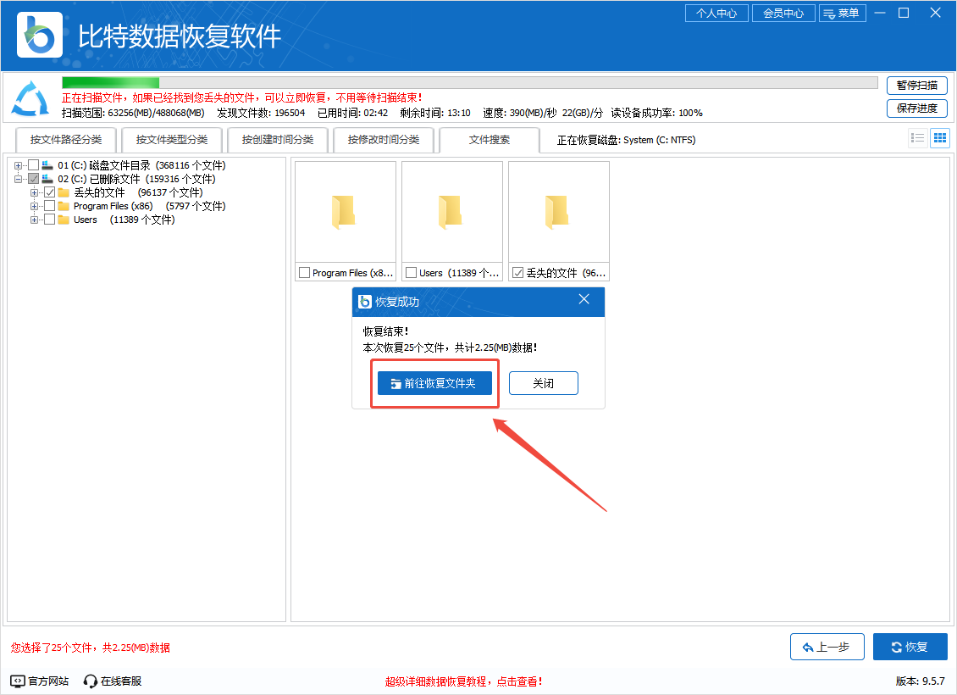The height and width of the screenshot is (695, 957).
Task: Click the scan progress bar
Action: (x=469, y=82)
